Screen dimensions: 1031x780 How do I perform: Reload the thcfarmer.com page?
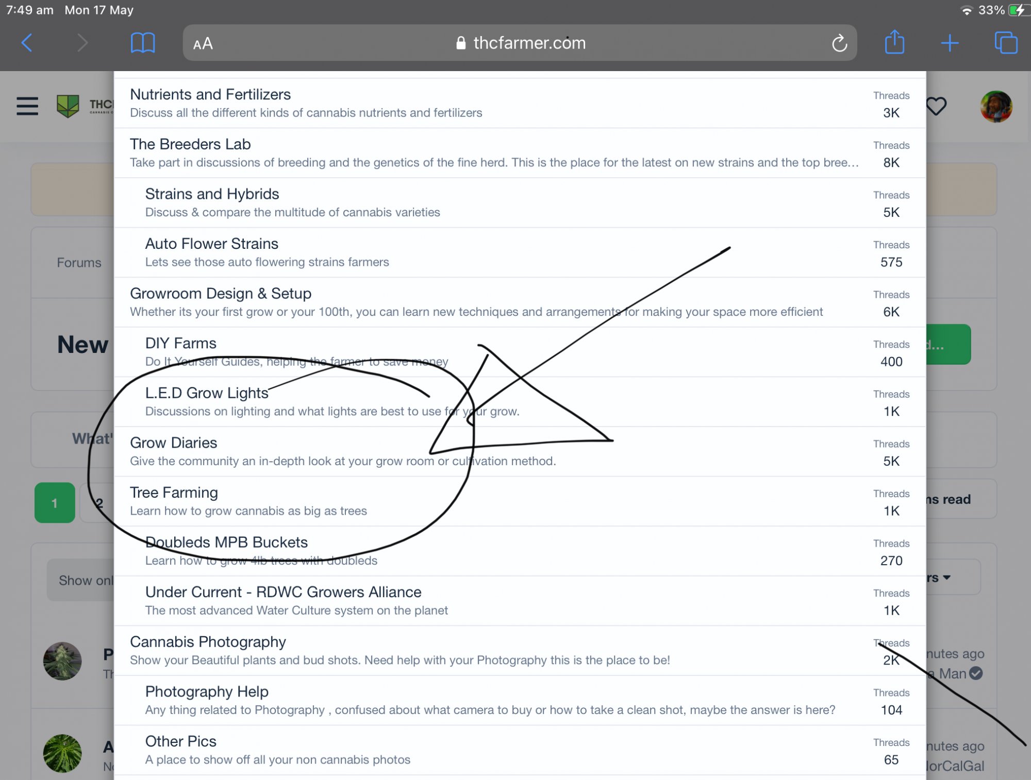(839, 43)
